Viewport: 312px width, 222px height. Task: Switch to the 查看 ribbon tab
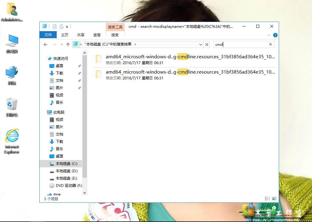(x=97, y=35)
